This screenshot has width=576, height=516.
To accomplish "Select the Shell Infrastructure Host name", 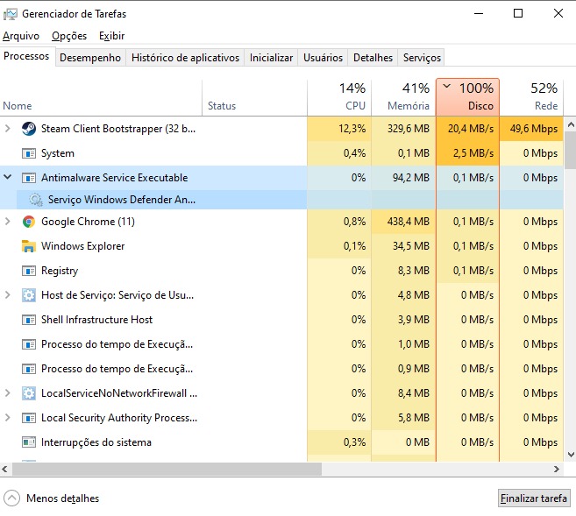I will tap(96, 320).
